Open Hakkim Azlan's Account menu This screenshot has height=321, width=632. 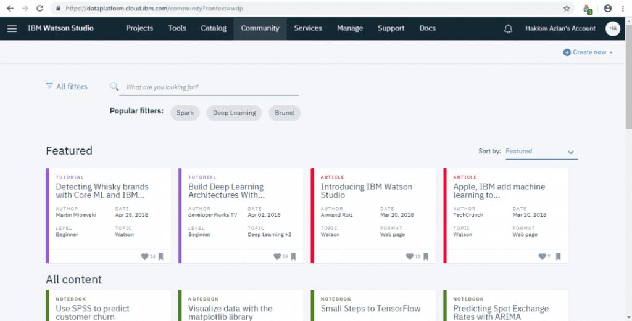pos(560,28)
